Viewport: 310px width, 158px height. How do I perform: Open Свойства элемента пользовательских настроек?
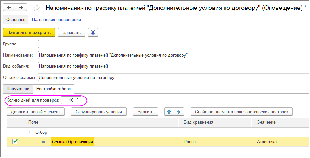pyautogui.click(x=241, y=112)
